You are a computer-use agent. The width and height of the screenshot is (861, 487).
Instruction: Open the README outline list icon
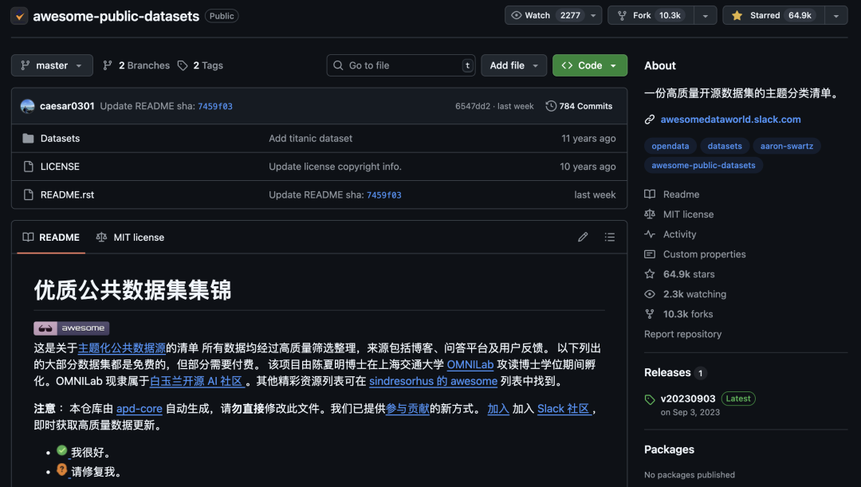(610, 238)
